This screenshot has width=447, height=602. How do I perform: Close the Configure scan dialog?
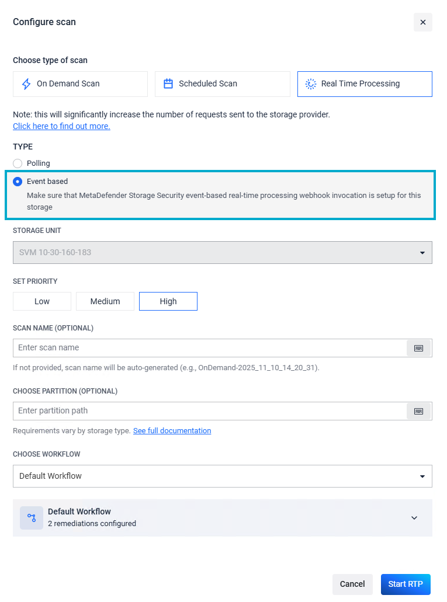pyautogui.click(x=422, y=22)
